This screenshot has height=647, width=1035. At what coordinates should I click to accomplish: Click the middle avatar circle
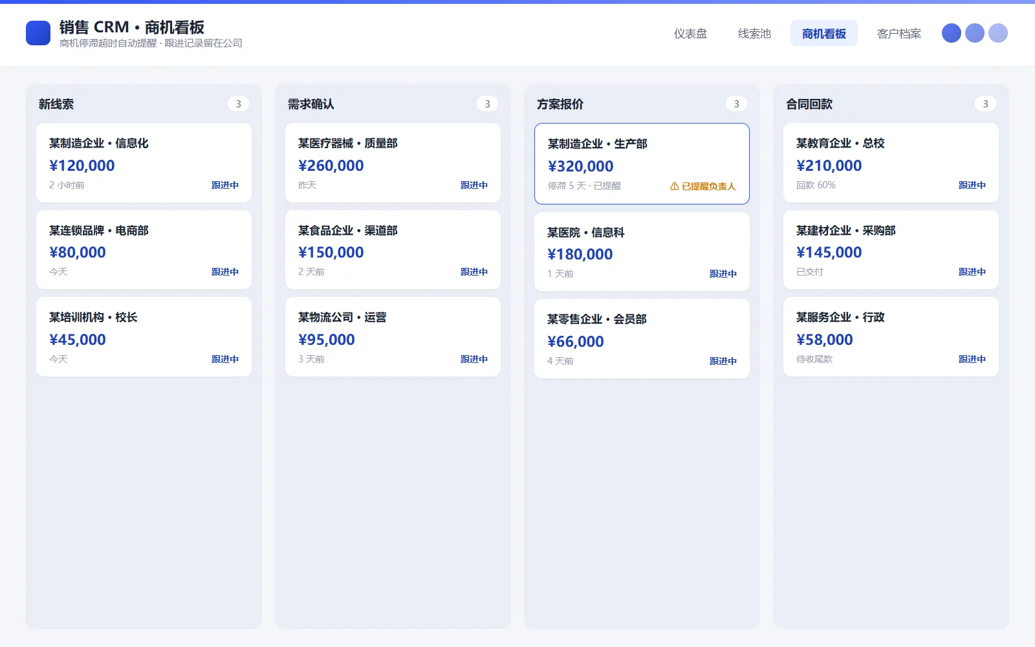(x=975, y=33)
